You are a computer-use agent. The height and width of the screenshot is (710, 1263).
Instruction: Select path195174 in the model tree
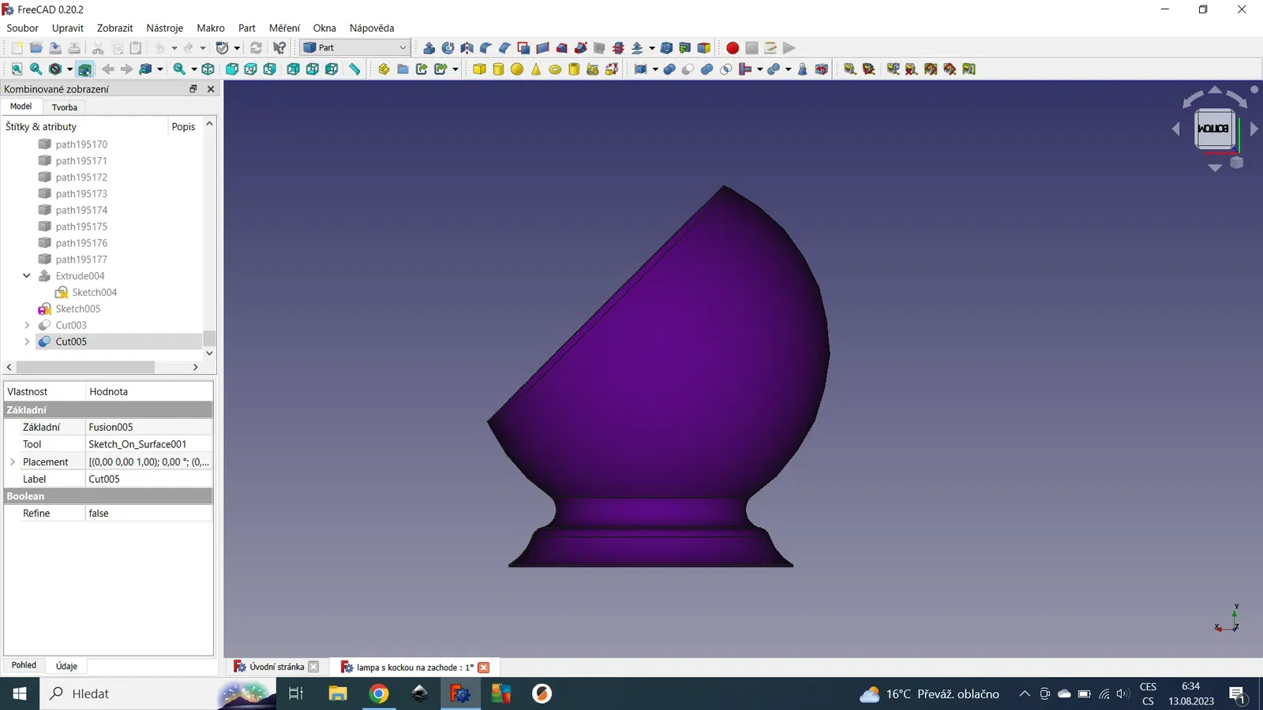pyautogui.click(x=81, y=210)
